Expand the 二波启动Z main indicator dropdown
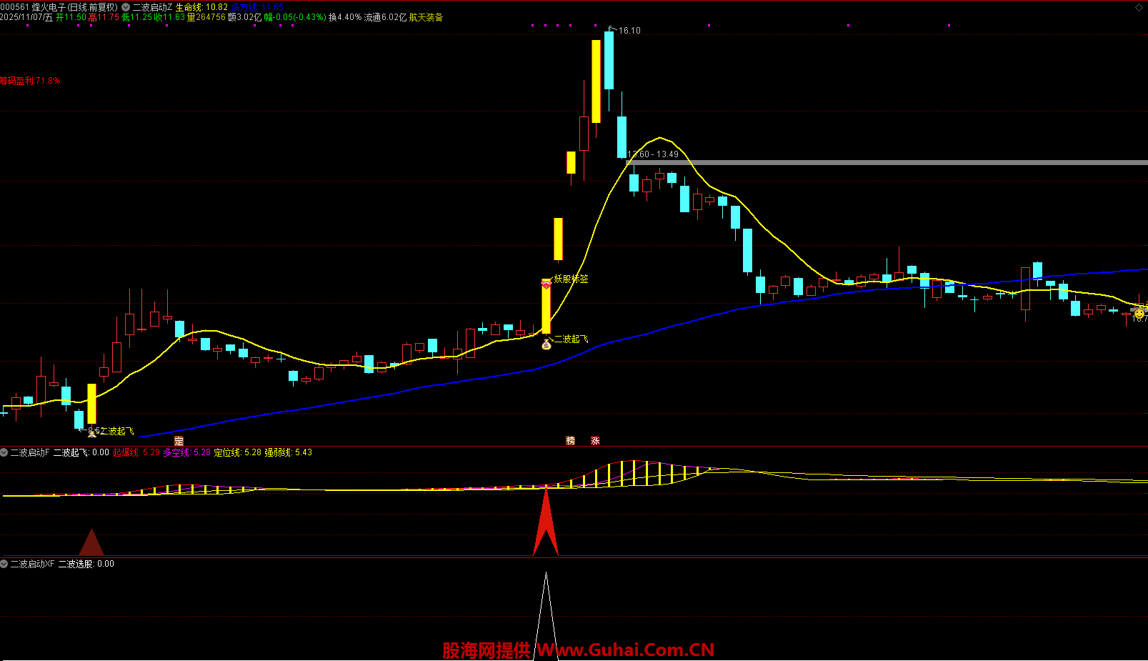 [x=126, y=7]
